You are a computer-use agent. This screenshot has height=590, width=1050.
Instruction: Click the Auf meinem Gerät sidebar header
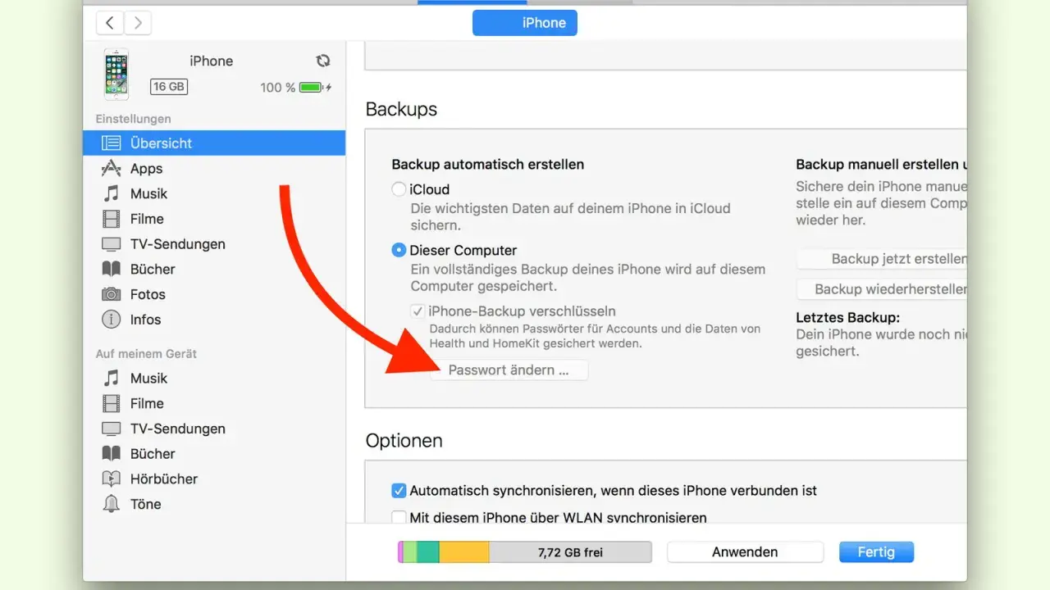(146, 354)
